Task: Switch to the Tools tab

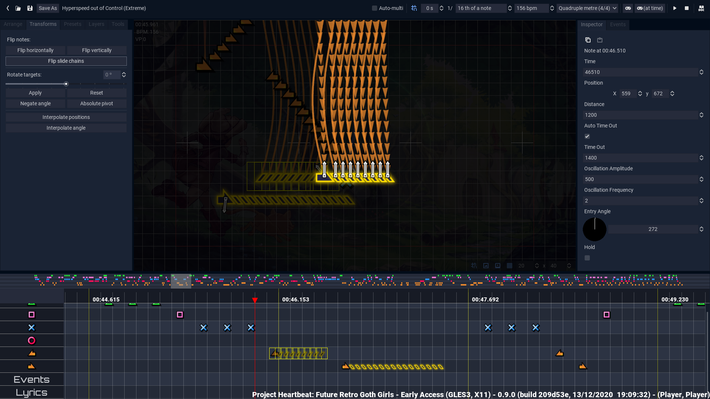Action: coord(118,24)
